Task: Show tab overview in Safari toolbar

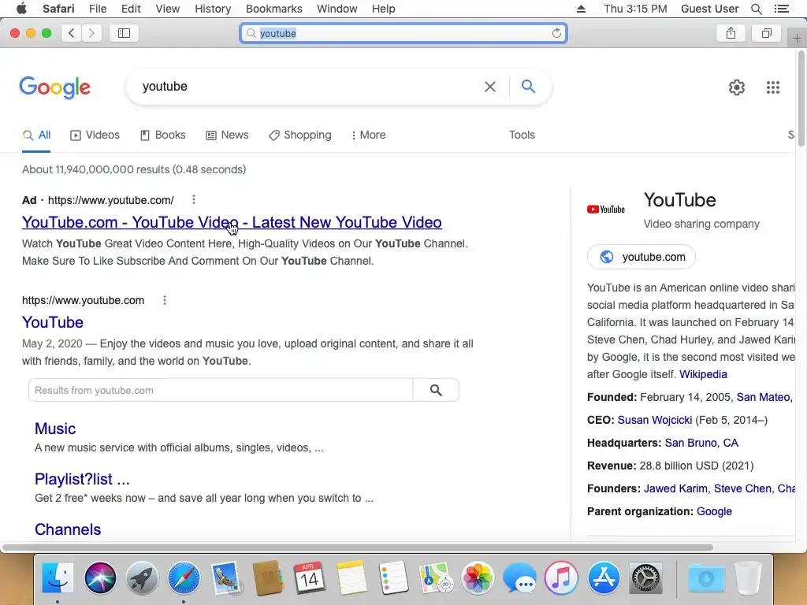Action: pos(766,33)
